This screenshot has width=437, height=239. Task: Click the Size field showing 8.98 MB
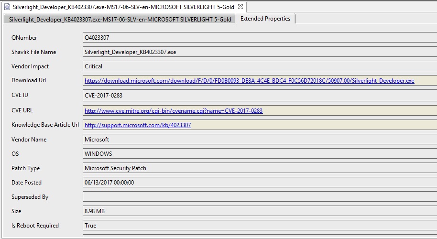point(260,211)
